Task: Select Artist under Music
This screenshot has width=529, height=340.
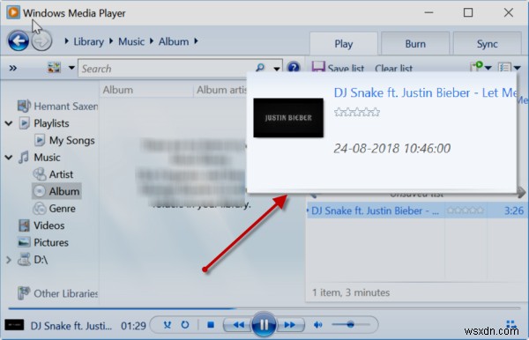Action: point(61,174)
